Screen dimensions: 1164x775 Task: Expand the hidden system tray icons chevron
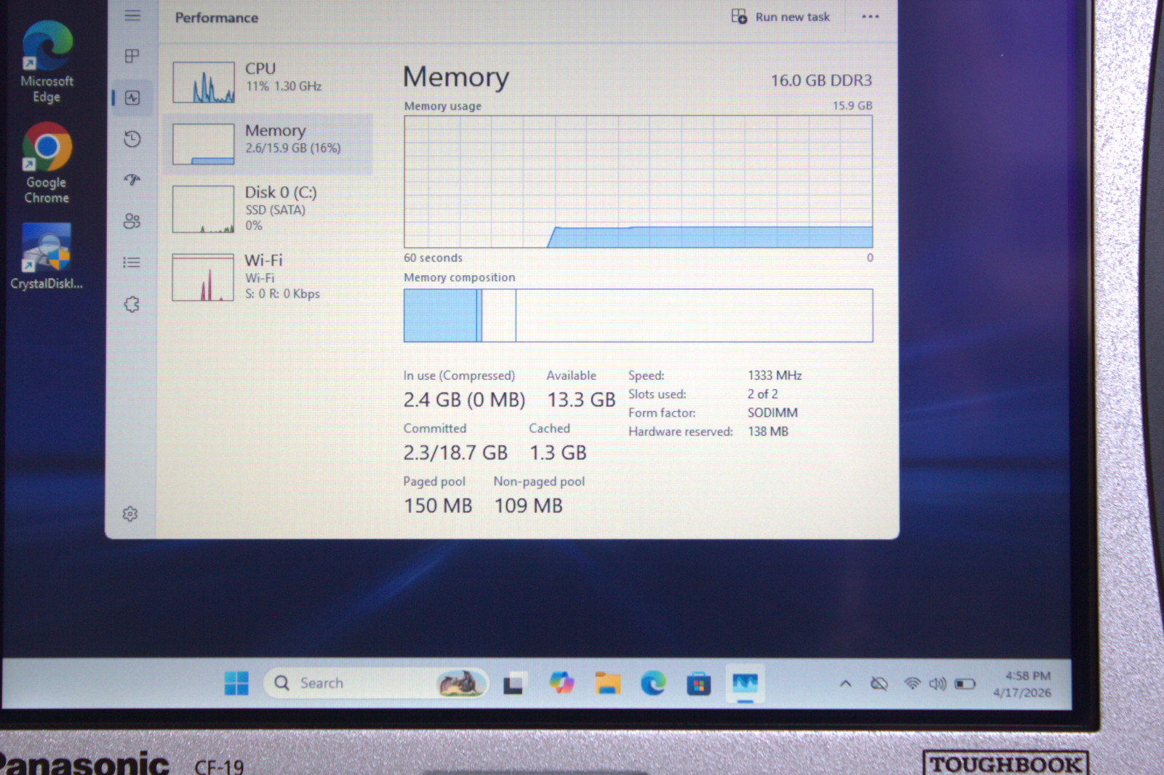(845, 683)
